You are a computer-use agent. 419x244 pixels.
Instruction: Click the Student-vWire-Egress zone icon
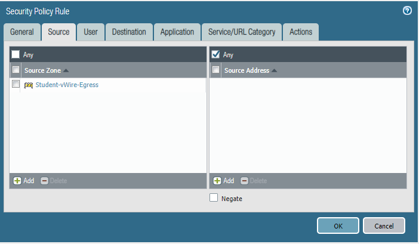point(28,85)
